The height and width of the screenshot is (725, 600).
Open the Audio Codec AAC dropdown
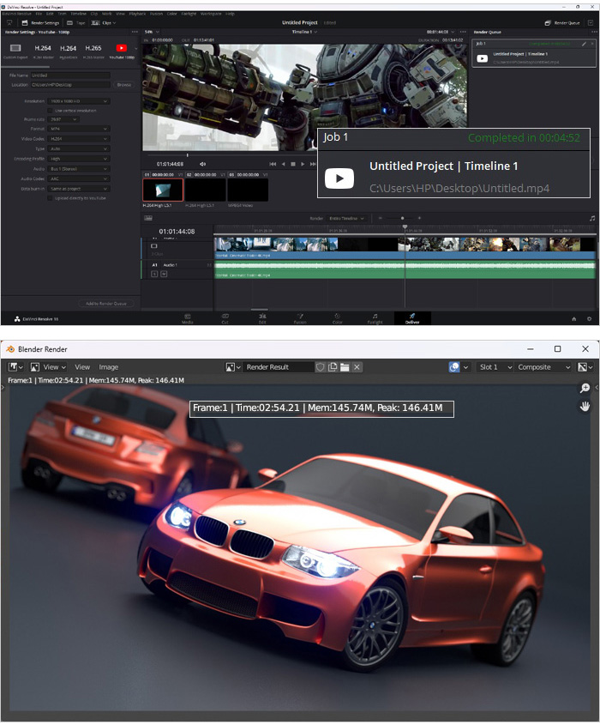[x=79, y=178]
